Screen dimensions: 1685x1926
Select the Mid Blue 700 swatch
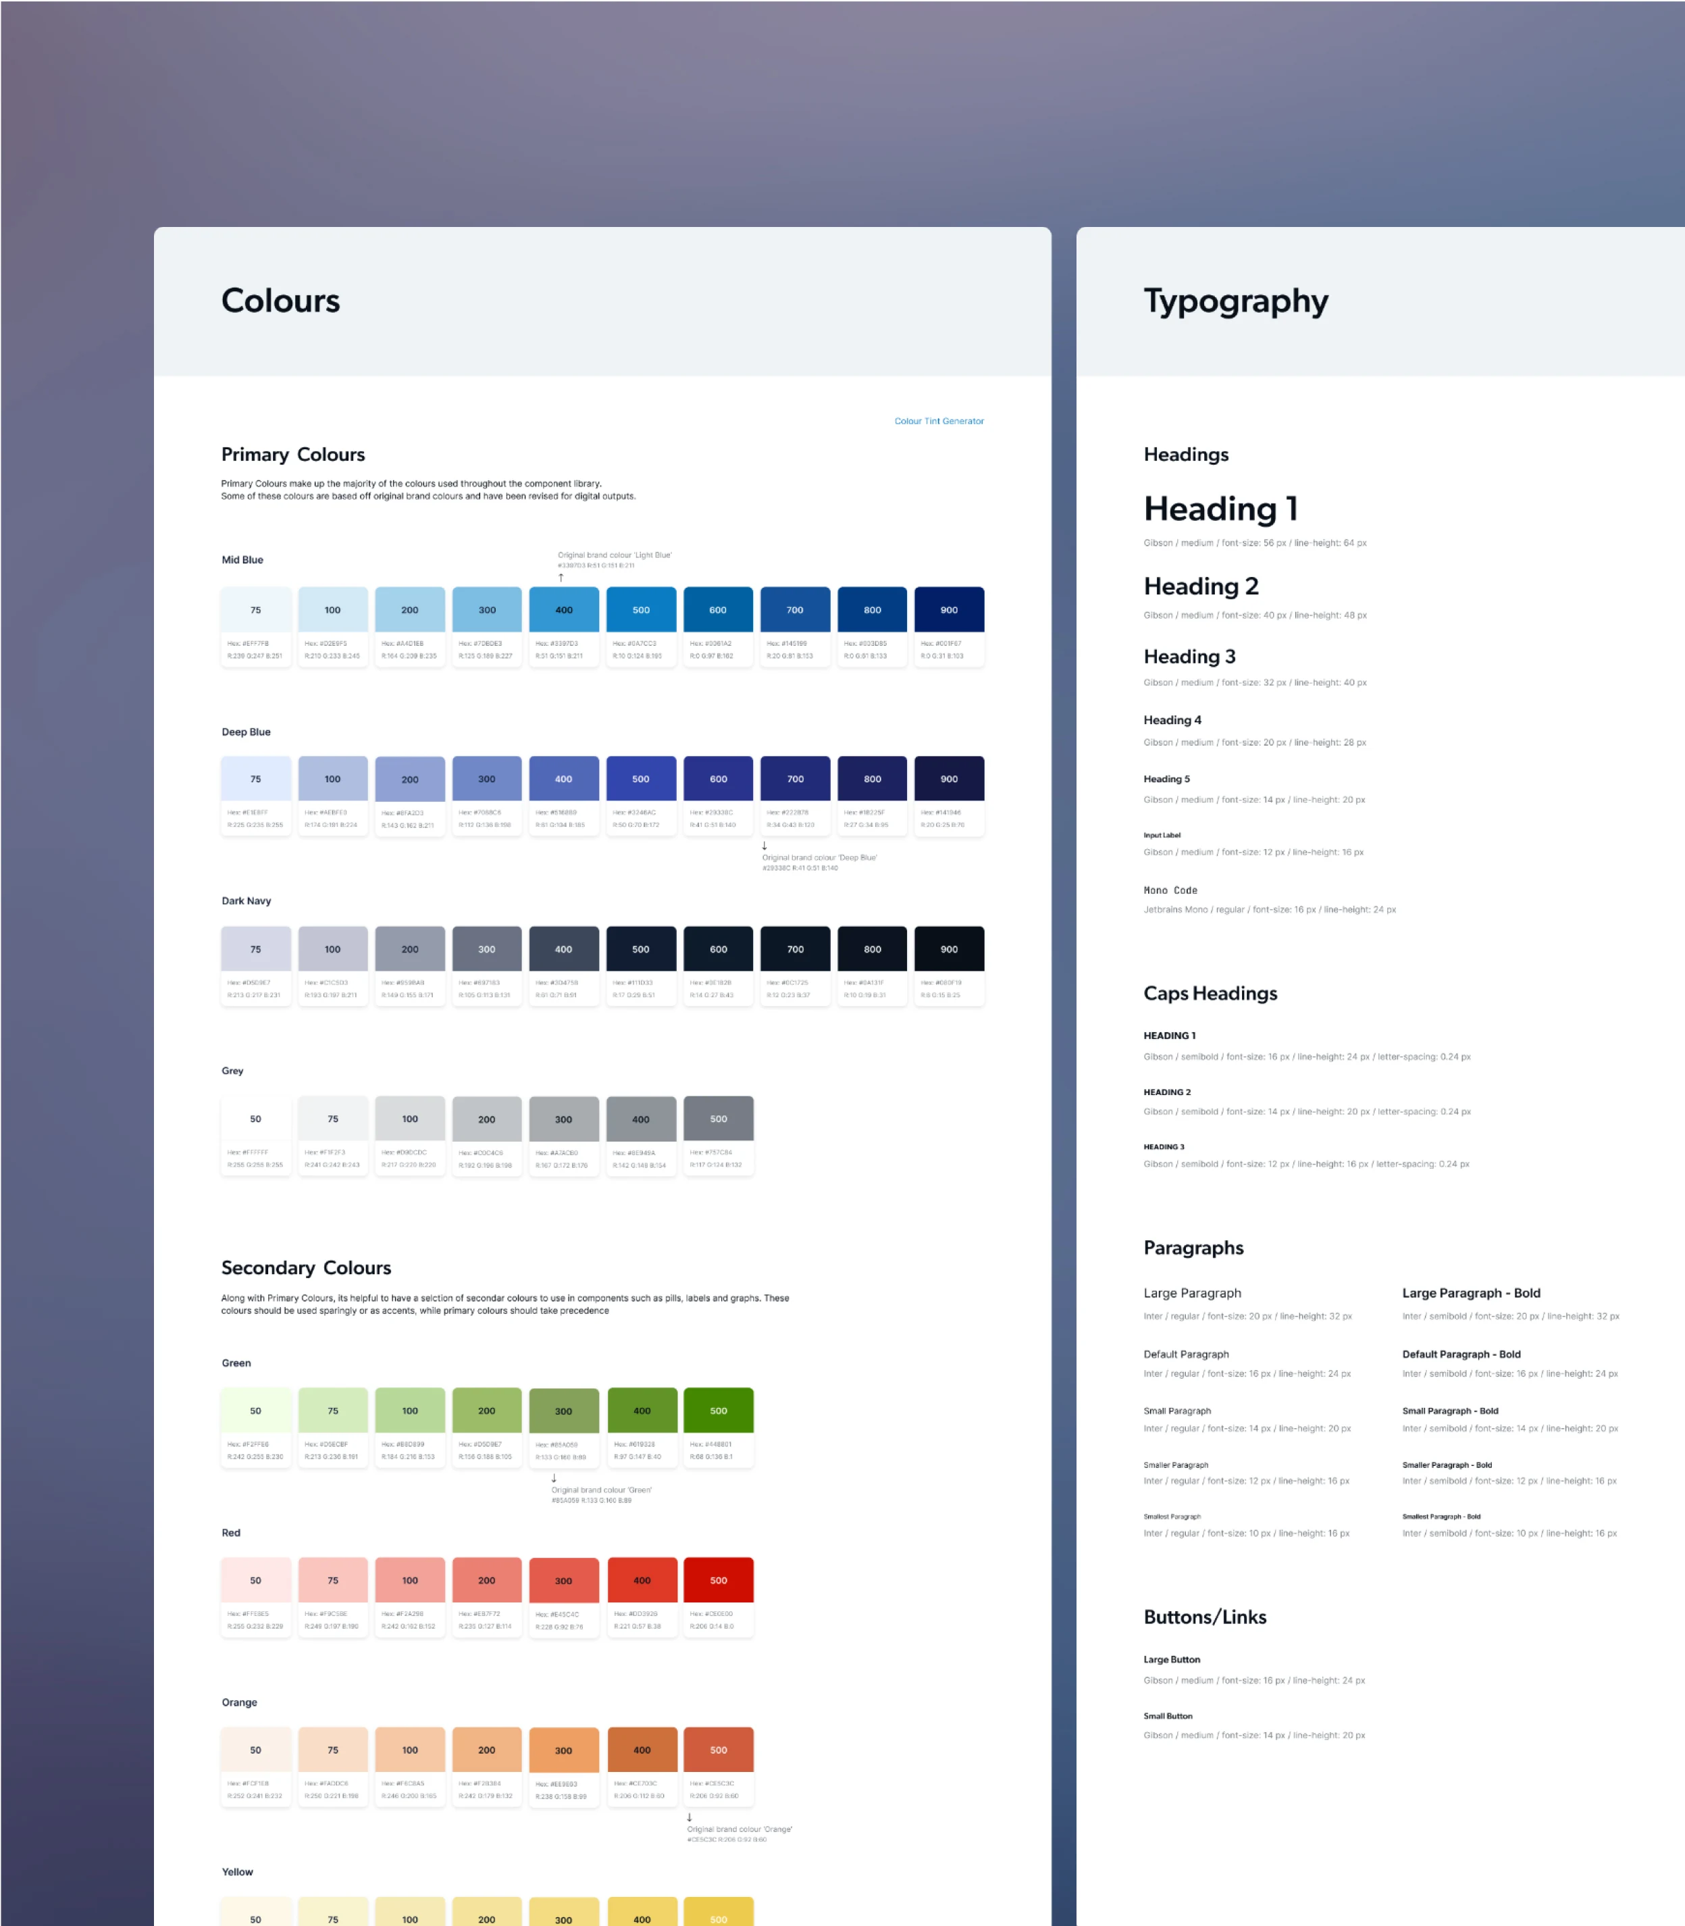(x=796, y=626)
